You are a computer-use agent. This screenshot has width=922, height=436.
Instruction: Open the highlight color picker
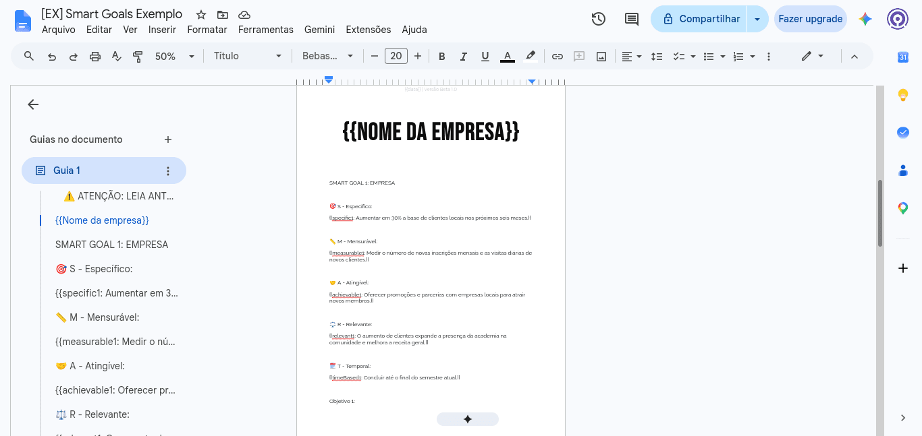click(531, 57)
